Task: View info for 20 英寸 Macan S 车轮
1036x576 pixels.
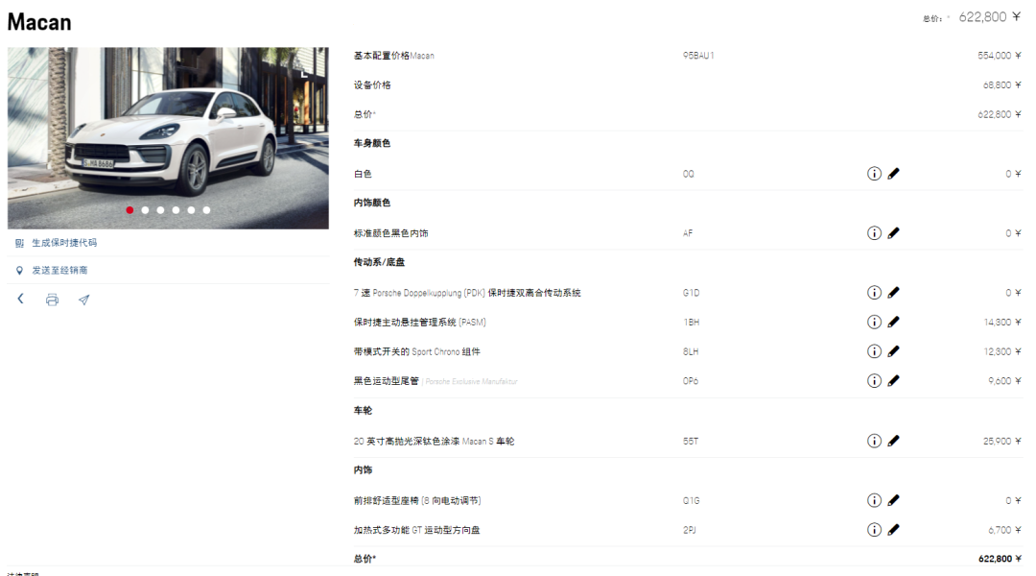Action: 874,441
